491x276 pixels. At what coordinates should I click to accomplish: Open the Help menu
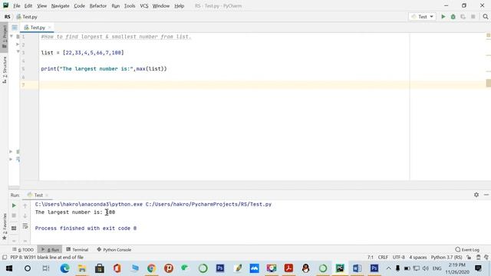(x=179, y=6)
